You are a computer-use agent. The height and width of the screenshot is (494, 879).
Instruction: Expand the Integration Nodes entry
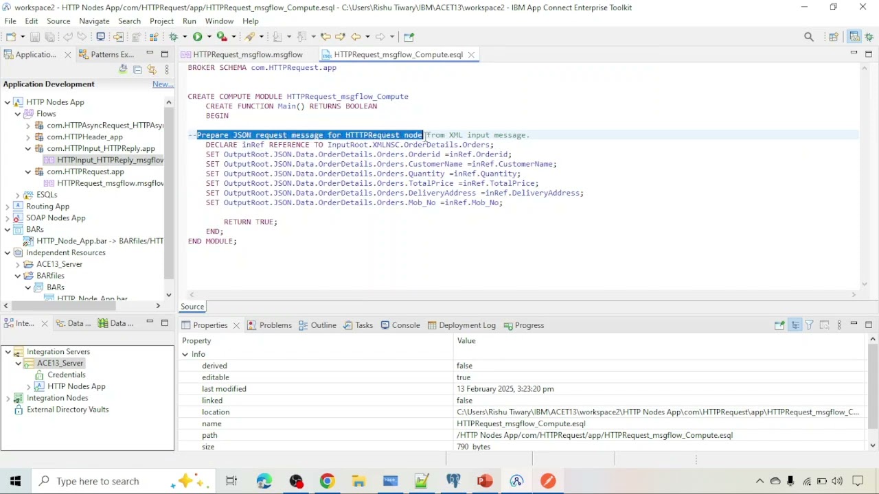click(x=8, y=398)
